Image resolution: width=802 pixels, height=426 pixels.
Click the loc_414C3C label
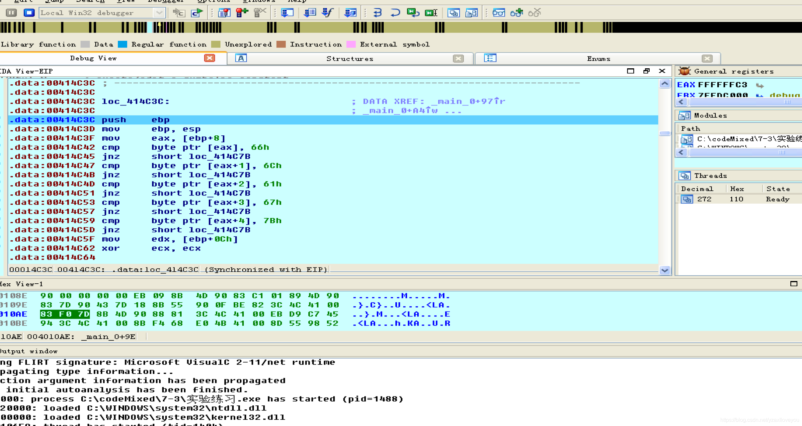(135, 102)
